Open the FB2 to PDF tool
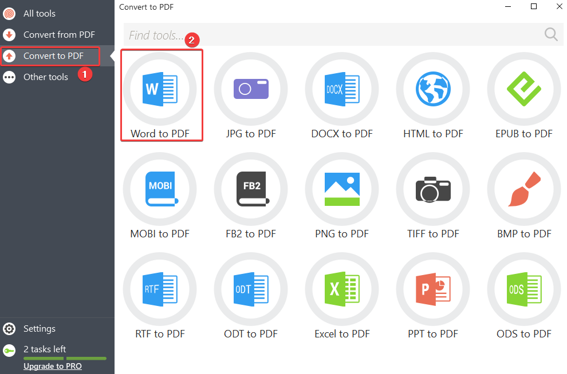567x374 pixels. tap(251, 196)
